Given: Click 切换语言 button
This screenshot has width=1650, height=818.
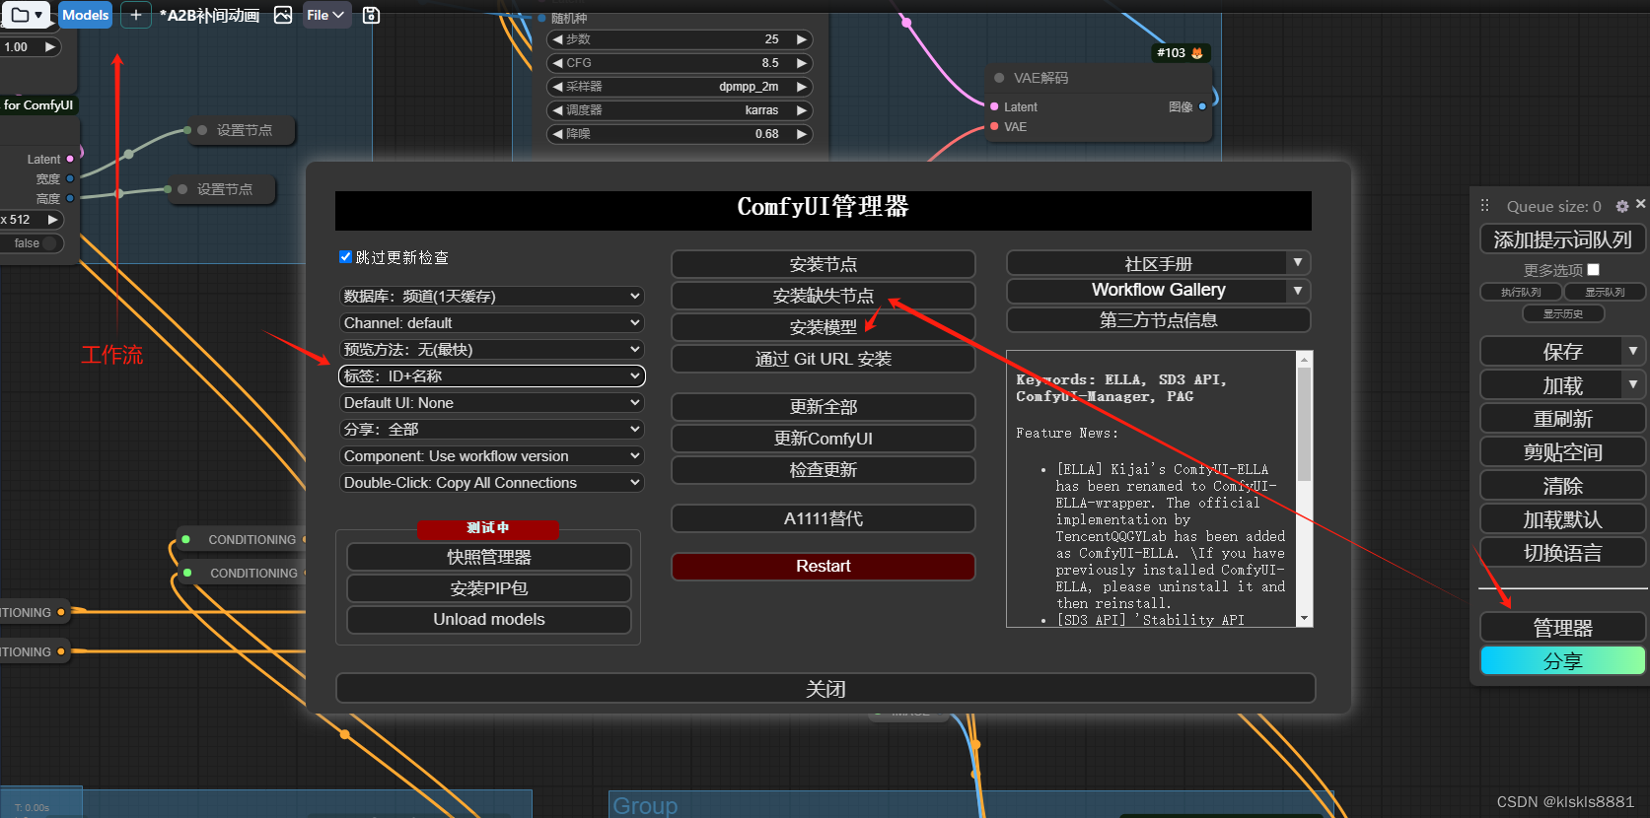Looking at the screenshot, I should pos(1563,553).
